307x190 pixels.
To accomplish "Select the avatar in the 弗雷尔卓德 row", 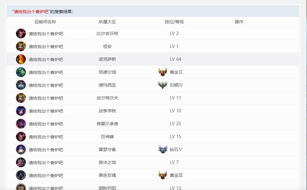I will pos(21,124).
